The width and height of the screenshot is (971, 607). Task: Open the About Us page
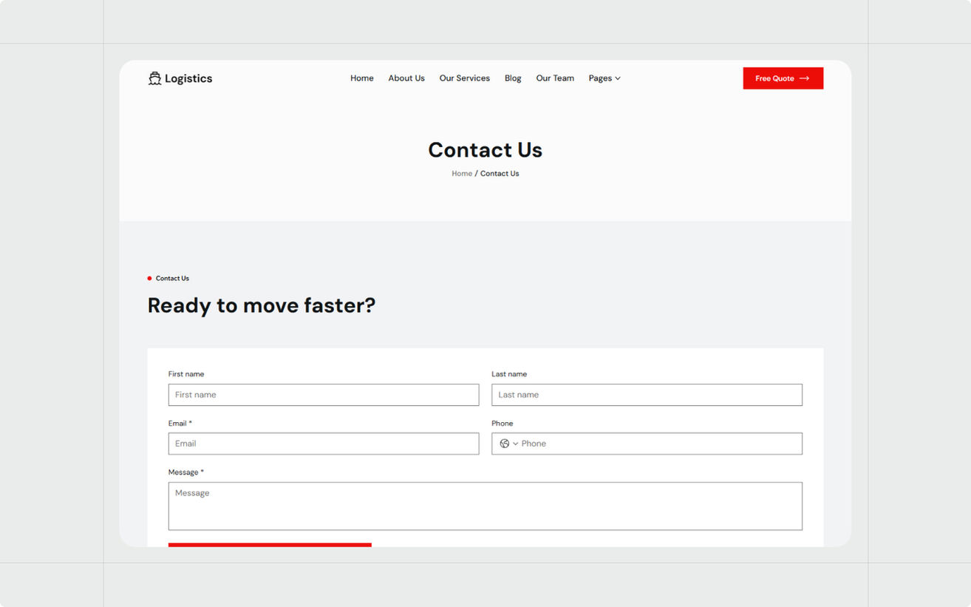pyautogui.click(x=406, y=78)
